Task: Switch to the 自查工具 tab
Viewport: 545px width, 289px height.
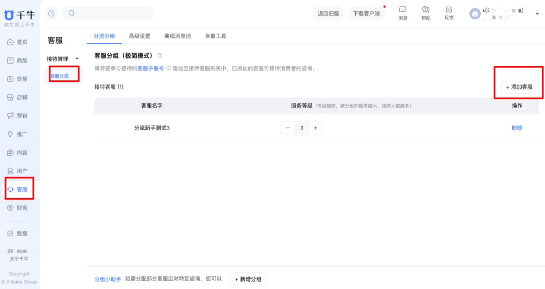Action: point(215,36)
